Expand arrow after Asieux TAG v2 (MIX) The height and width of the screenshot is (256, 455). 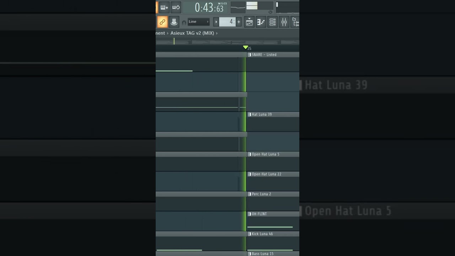coord(217,33)
